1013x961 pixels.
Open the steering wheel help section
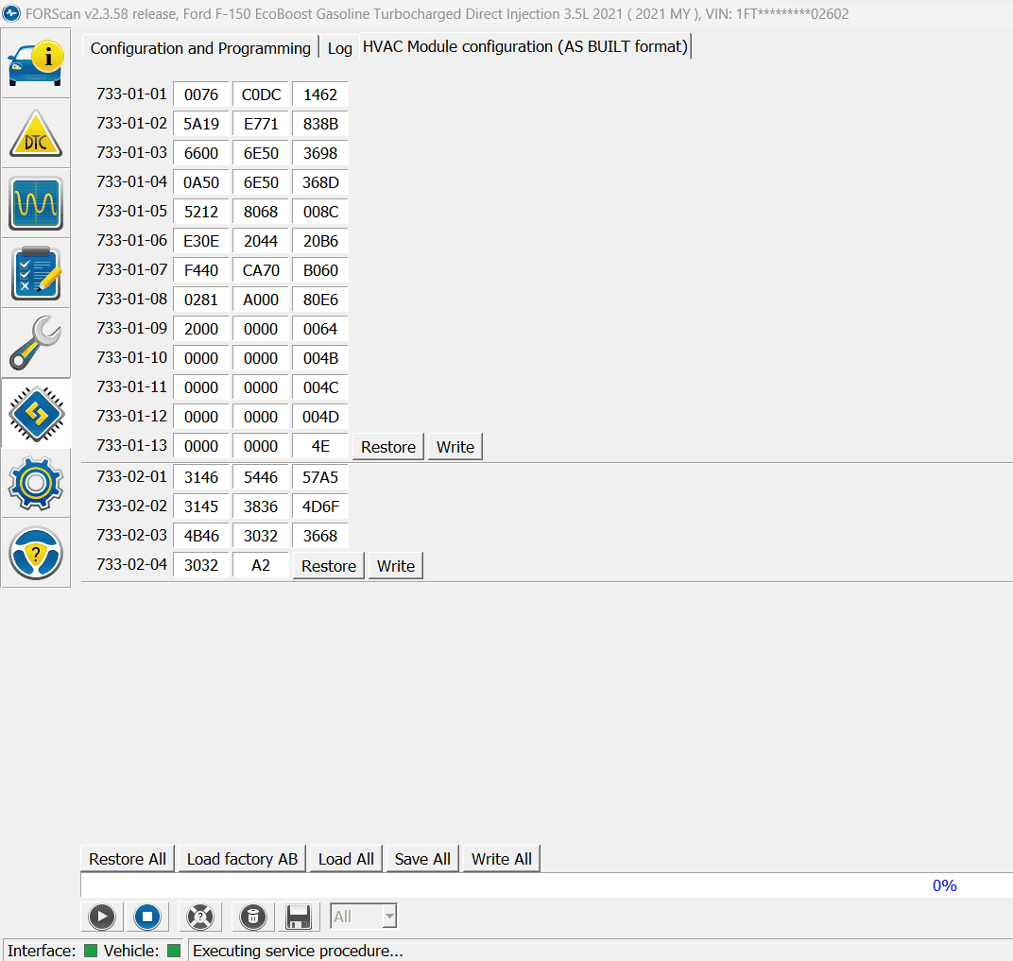[x=36, y=553]
